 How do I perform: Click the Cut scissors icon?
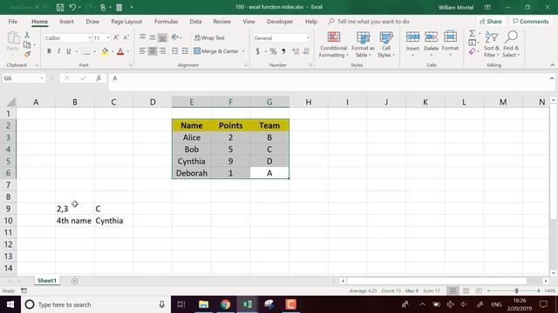tap(27, 35)
